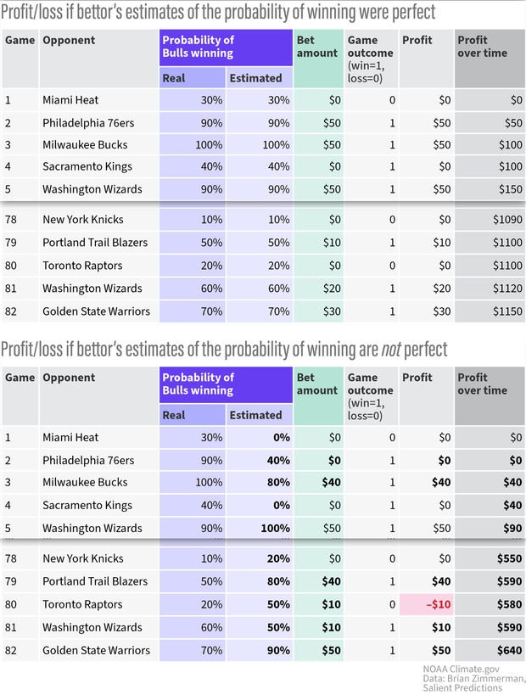The width and height of the screenshot is (526, 695).
Task: Select Toronto Raptors opponent in bottom table
Action: [82, 604]
